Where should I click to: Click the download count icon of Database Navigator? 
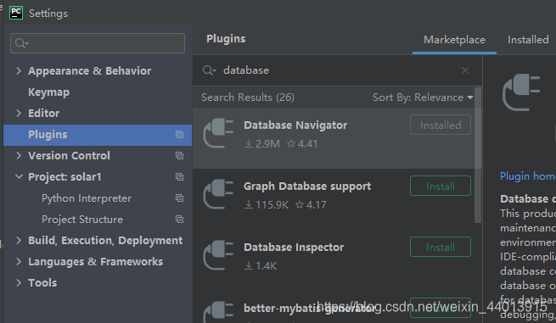(249, 144)
